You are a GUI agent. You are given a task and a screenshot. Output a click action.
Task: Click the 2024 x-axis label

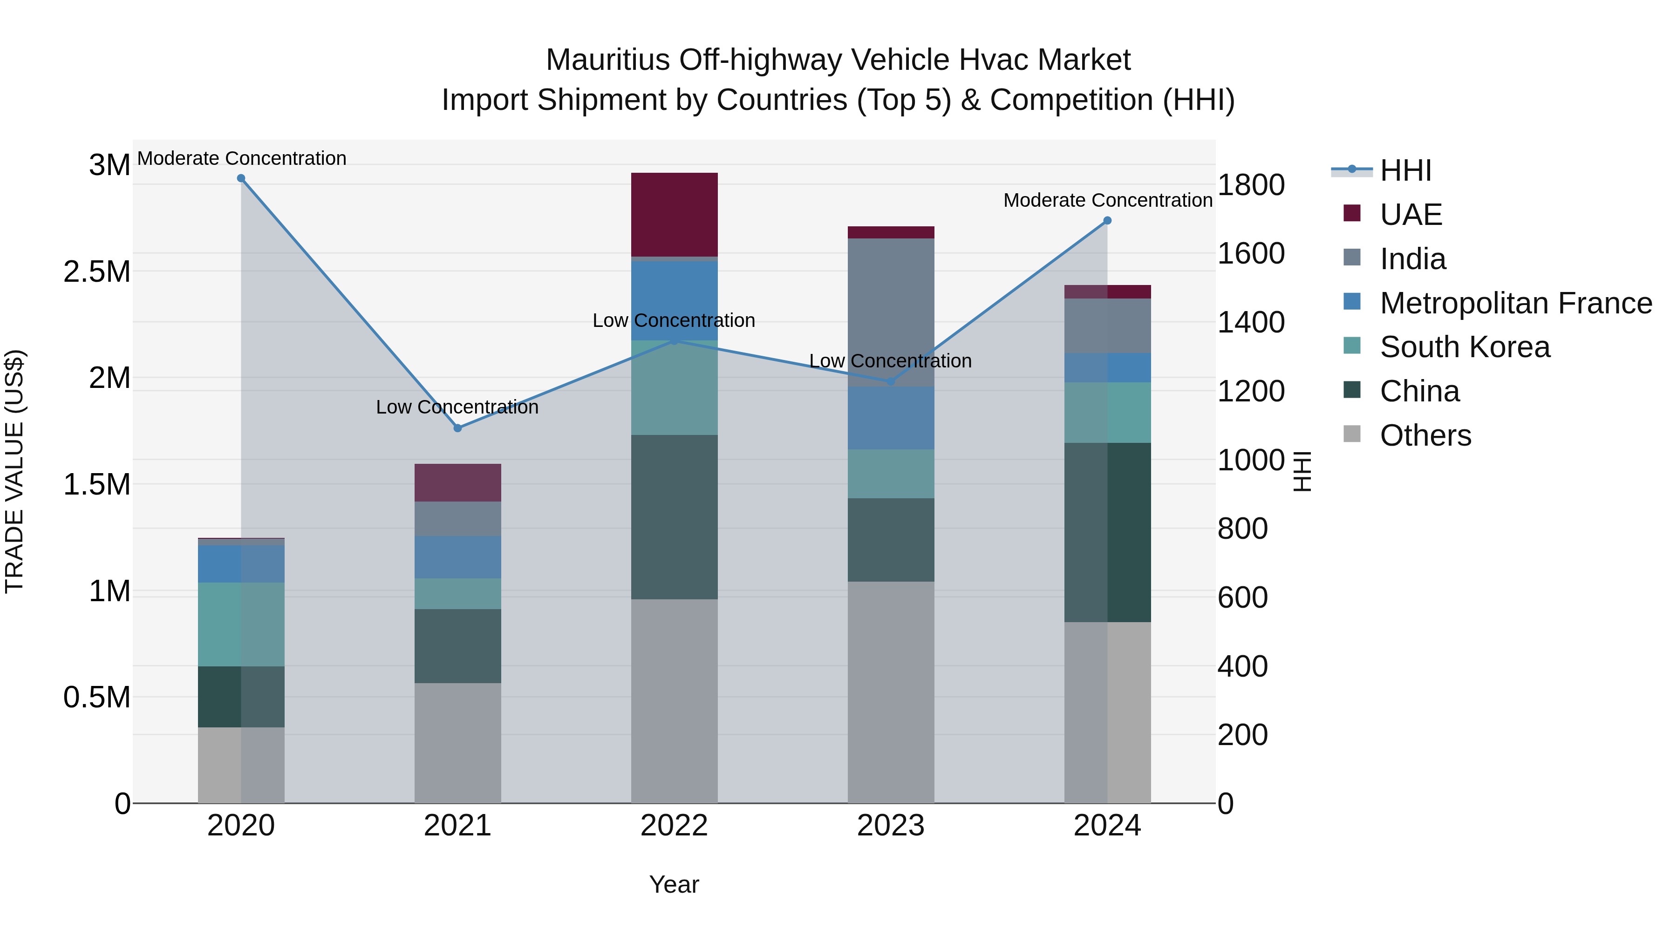1107,826
